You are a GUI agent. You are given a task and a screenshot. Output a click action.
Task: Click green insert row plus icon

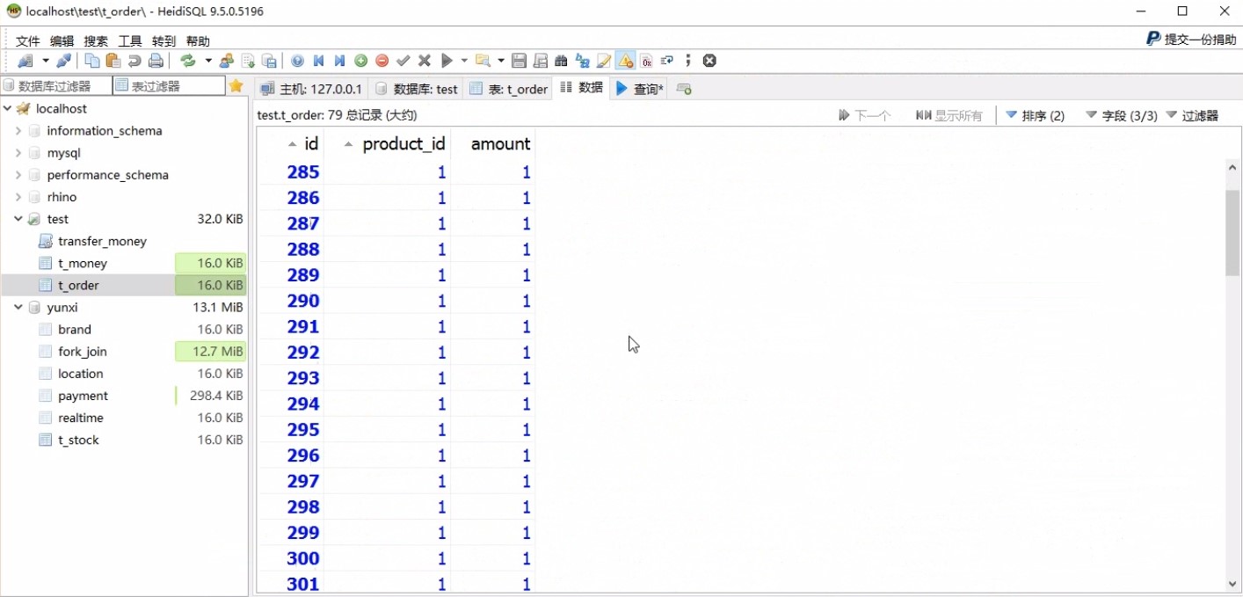tap(360, 61)
